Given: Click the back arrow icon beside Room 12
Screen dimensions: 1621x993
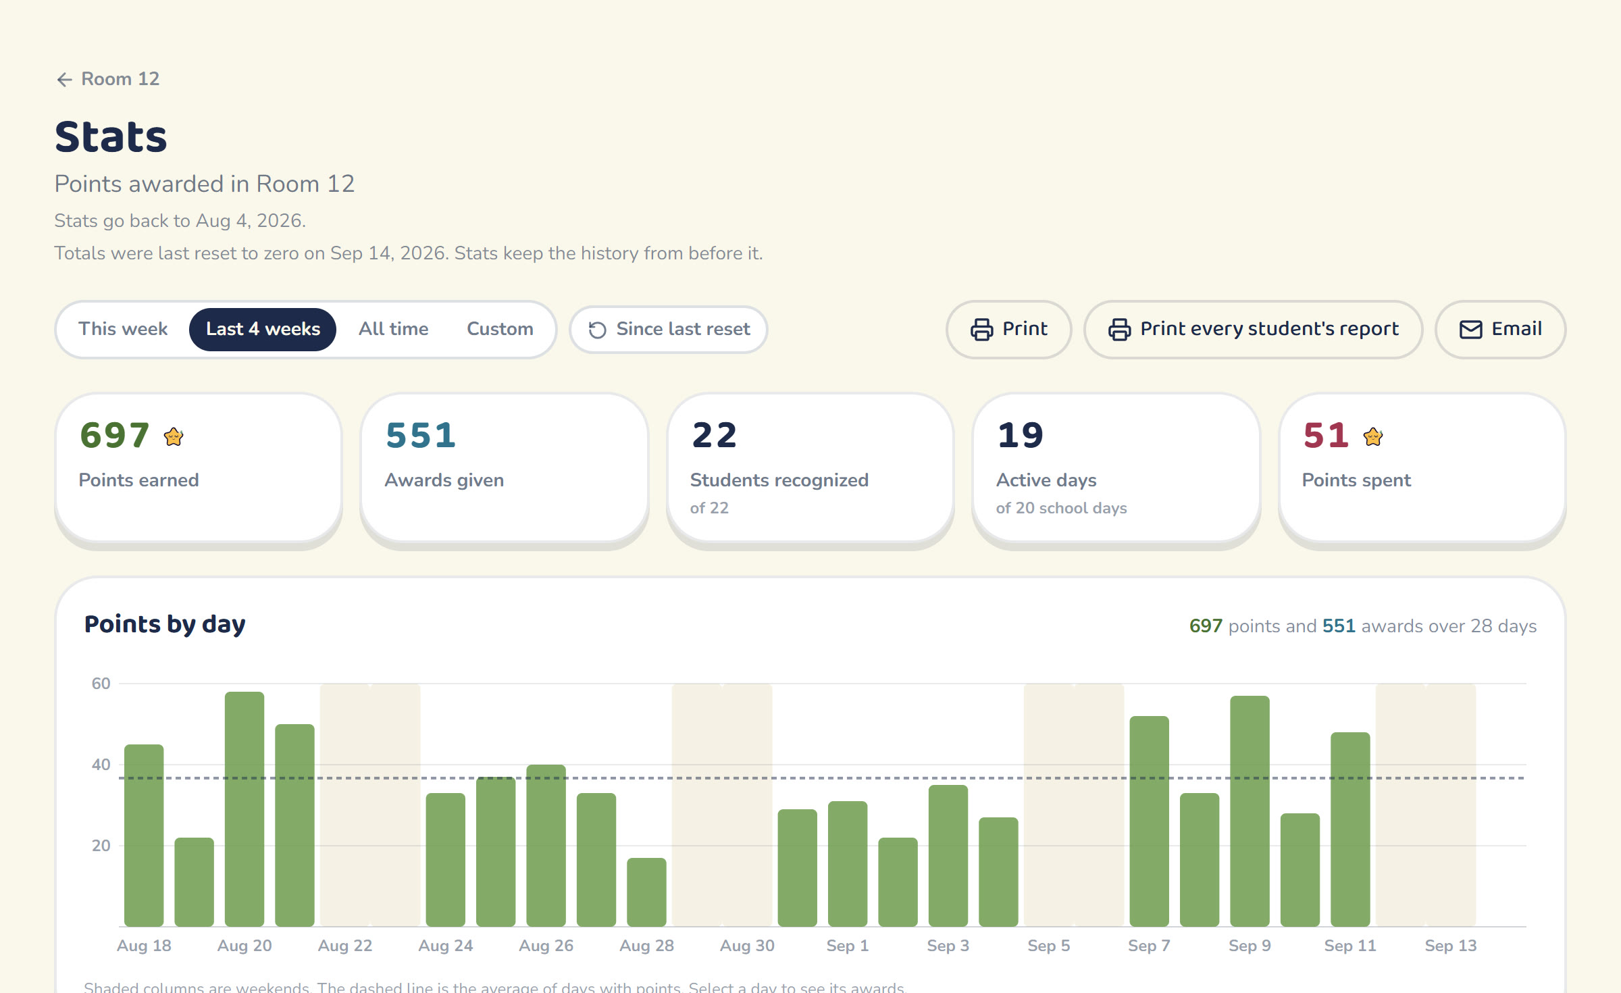Looking at the screenshot, I should 64,80.
